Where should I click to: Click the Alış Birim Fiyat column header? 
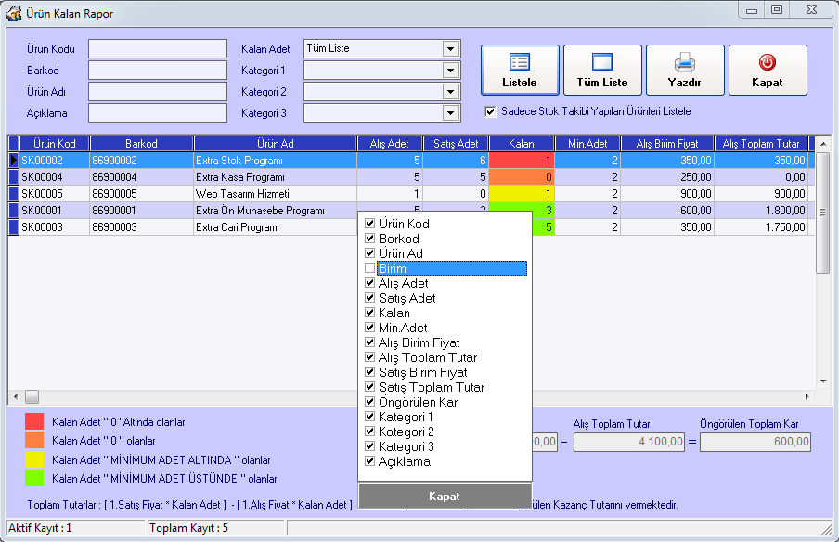click(x=667, y=144)
